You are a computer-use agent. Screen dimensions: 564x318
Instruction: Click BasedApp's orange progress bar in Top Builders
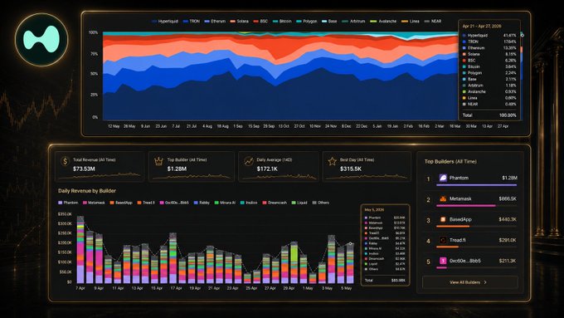coord(453,226)
